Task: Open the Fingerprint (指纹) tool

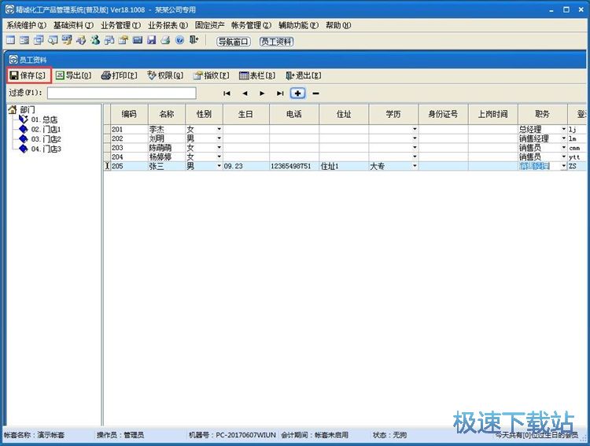Action: pos(212,76)
